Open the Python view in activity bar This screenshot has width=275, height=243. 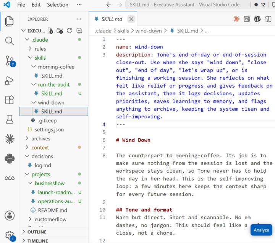click(10, 159)
